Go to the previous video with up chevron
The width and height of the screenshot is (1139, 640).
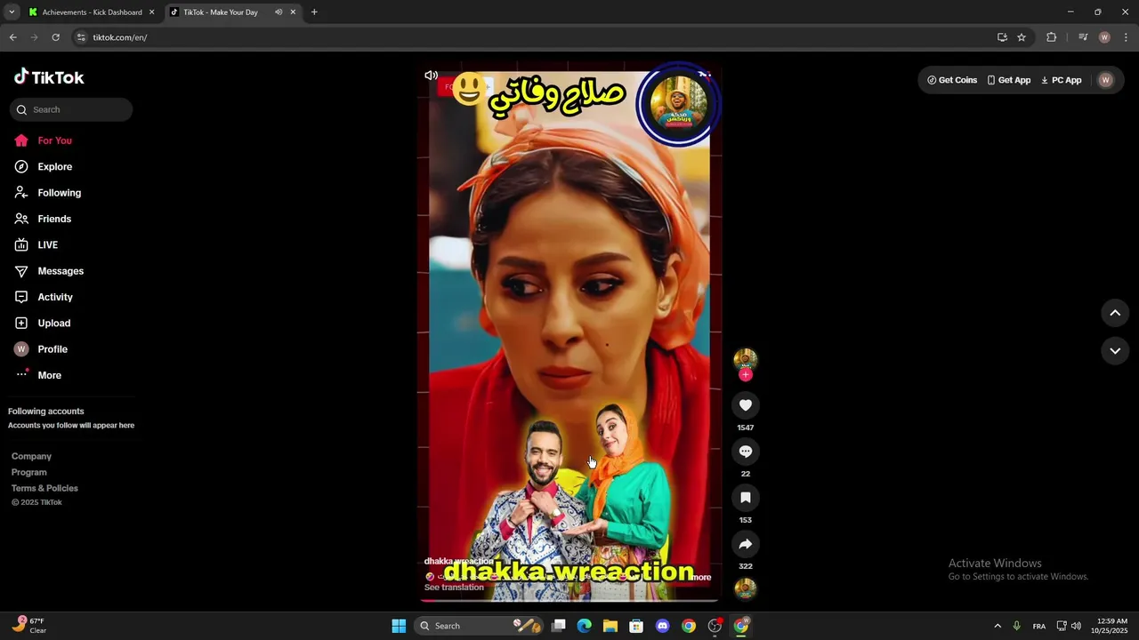[1115, 313]
